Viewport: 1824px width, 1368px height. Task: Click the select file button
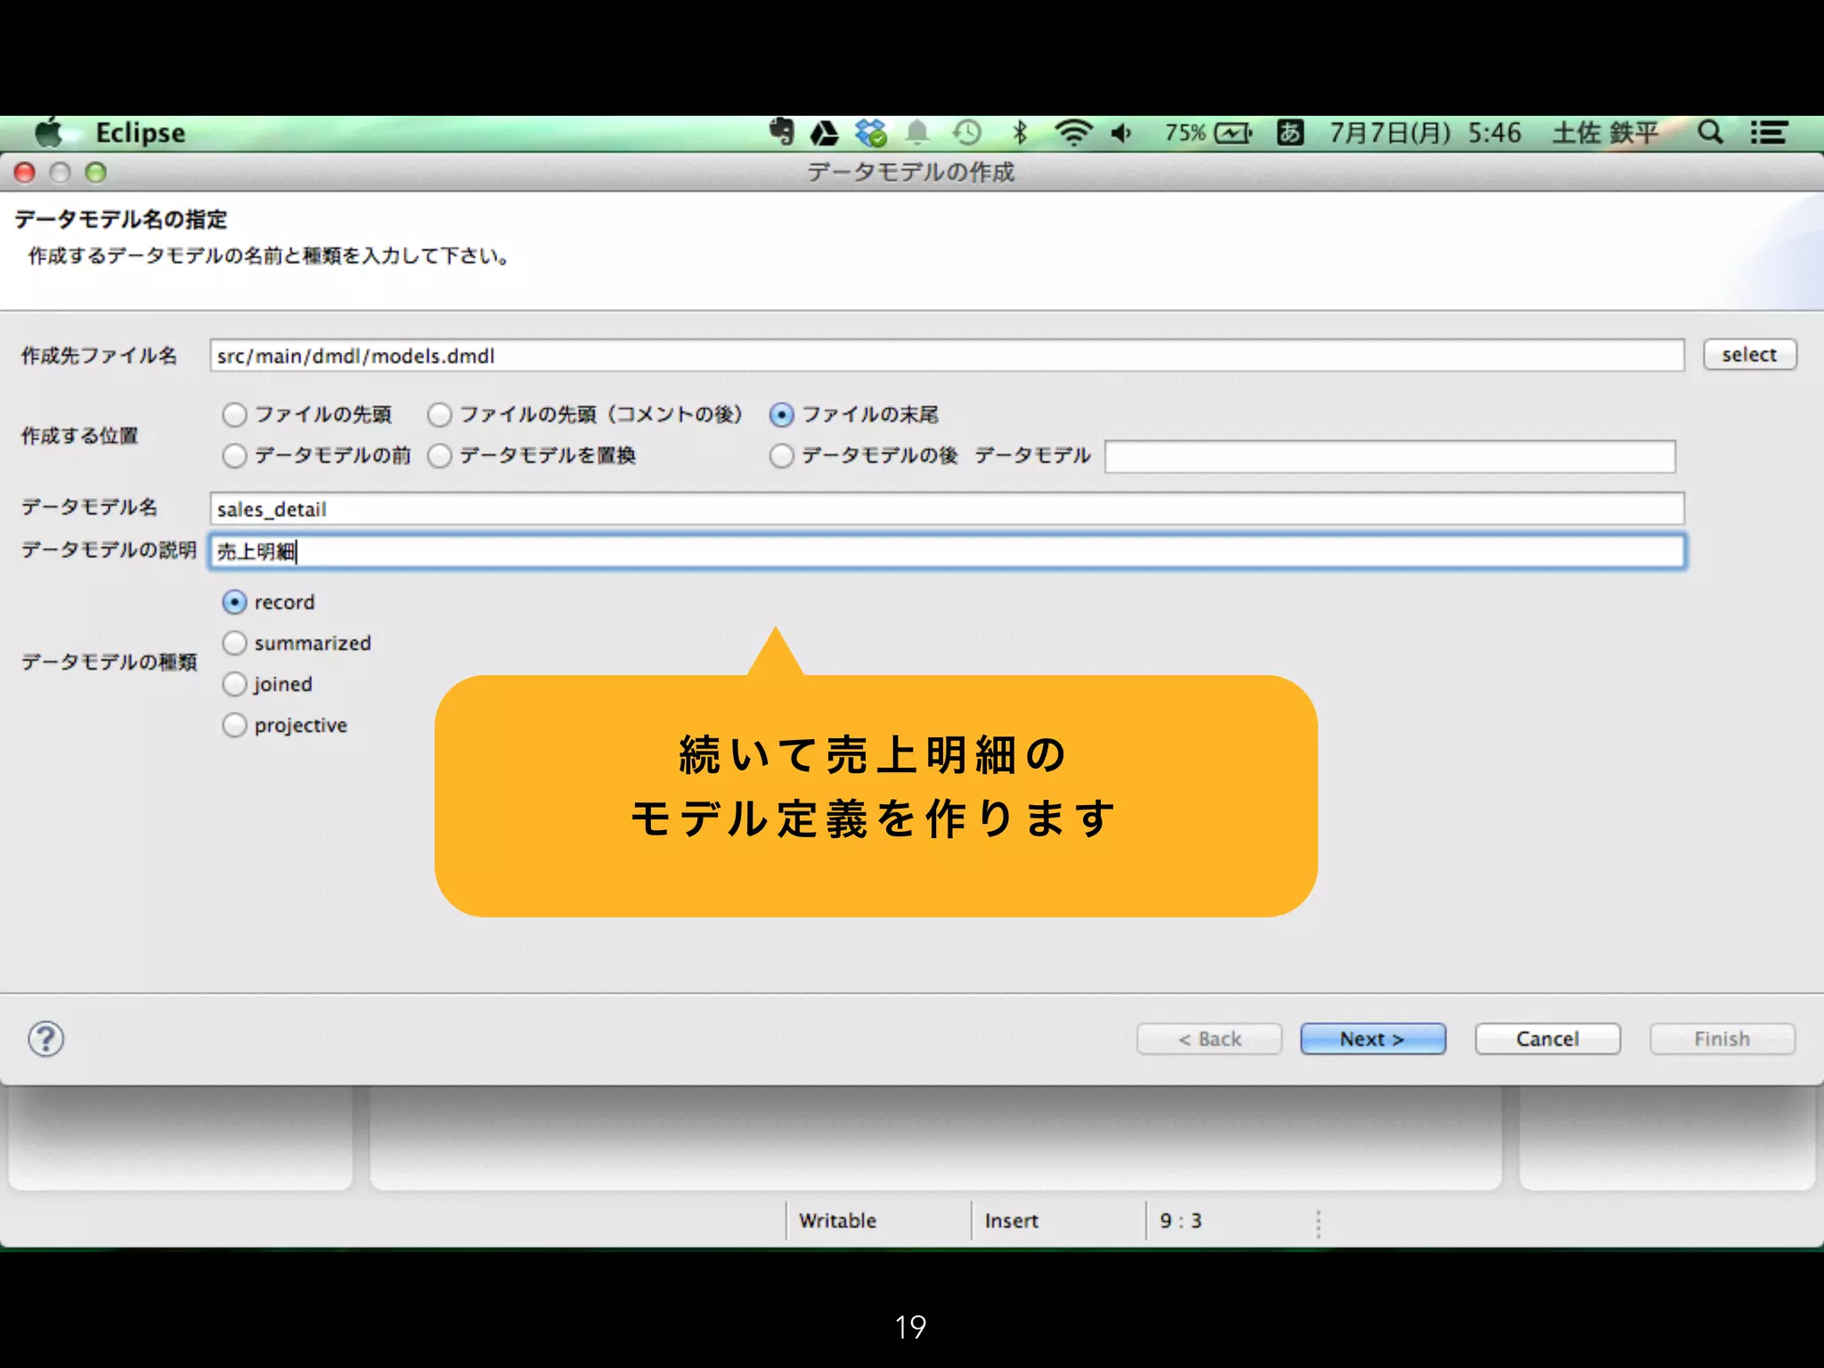[x=1749, y=354]
